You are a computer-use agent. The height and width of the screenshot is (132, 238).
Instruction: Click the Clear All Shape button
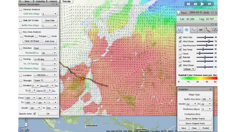coord(32,41)
